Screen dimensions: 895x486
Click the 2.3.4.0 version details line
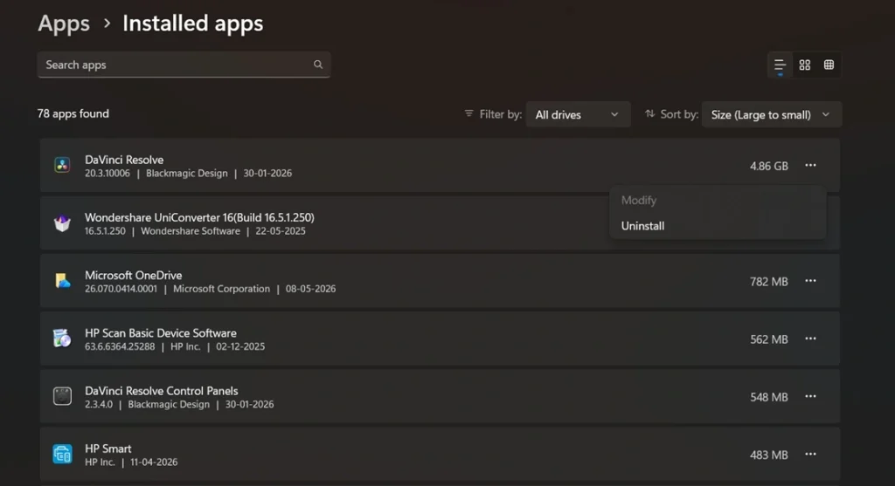pos(179,404)
